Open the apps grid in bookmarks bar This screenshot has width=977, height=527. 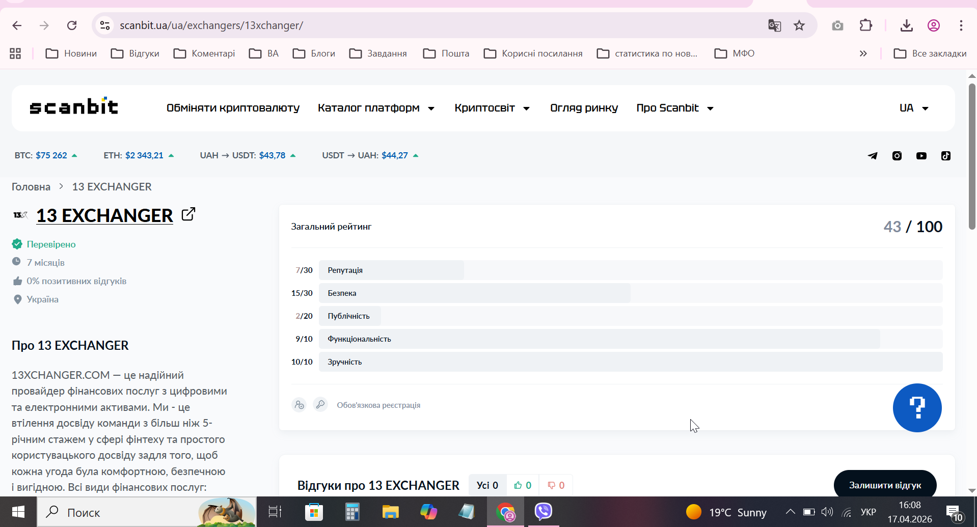(15, 53)
